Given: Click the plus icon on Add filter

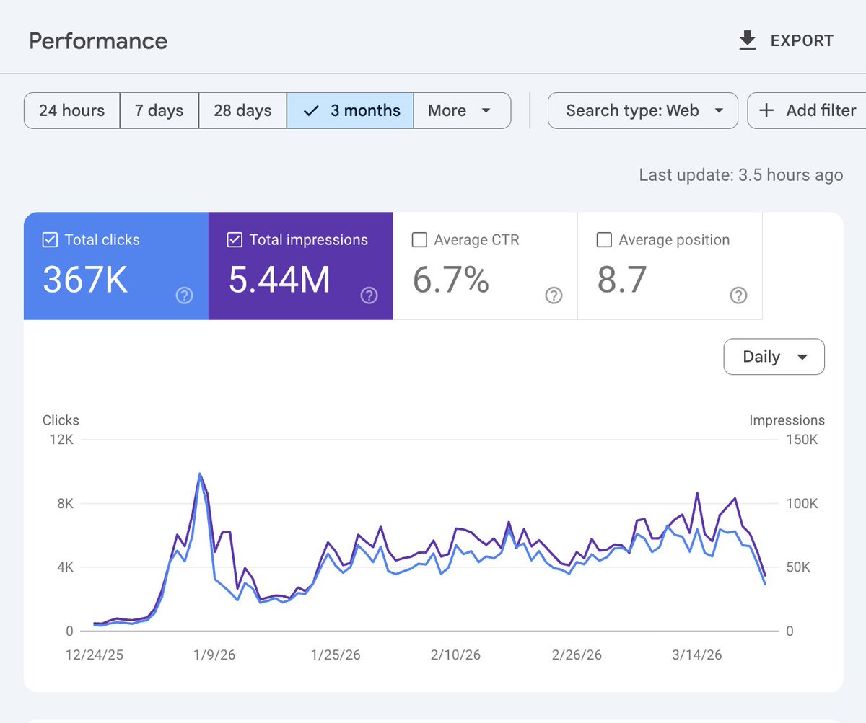Looking at the screenshot, I should click(766, 110).
